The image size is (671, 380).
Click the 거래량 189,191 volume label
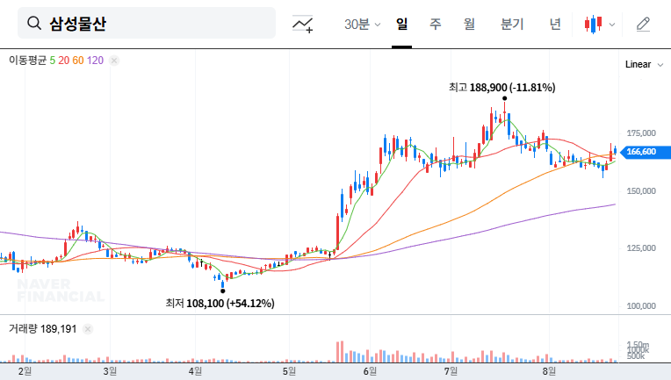[x=43, y=329]
